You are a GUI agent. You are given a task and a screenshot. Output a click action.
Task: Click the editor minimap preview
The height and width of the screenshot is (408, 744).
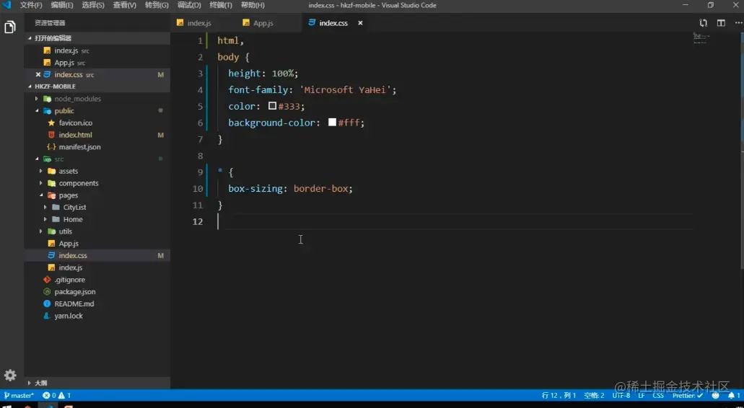coord(701,38)
